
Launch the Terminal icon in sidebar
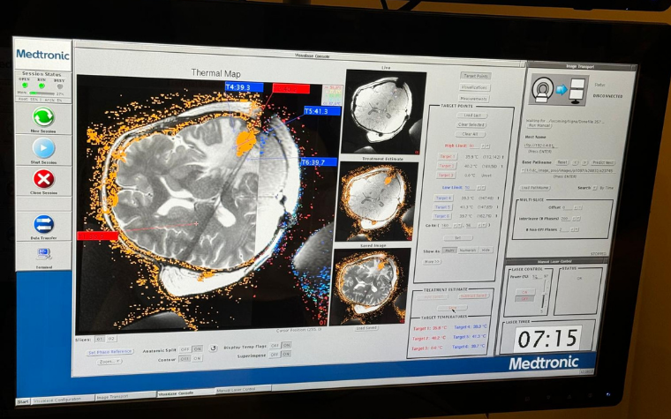(x=43, y=254)
